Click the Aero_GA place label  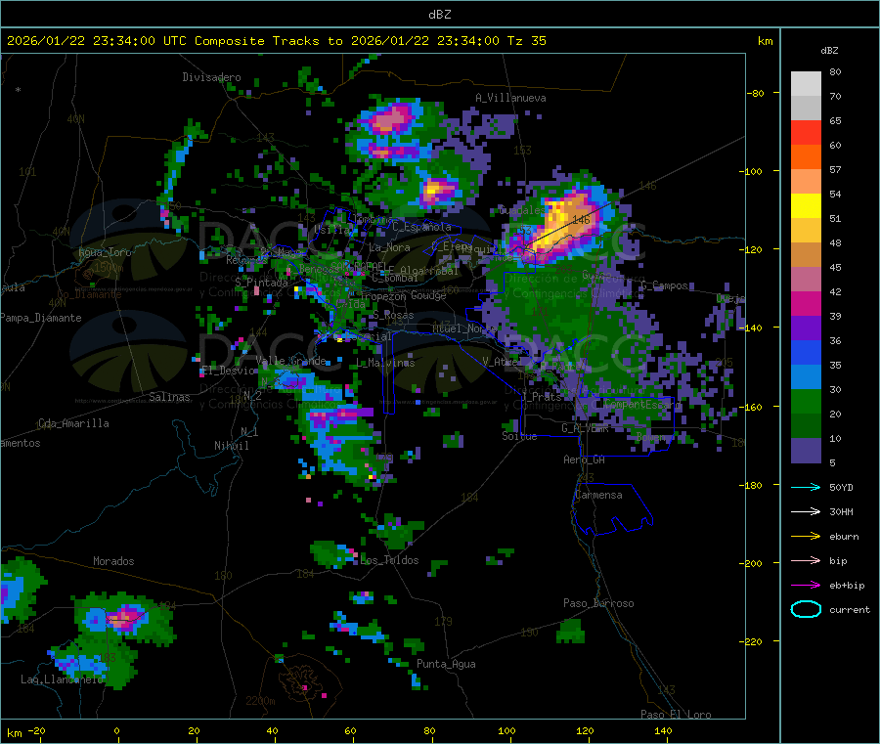click(x=585, y=460)
